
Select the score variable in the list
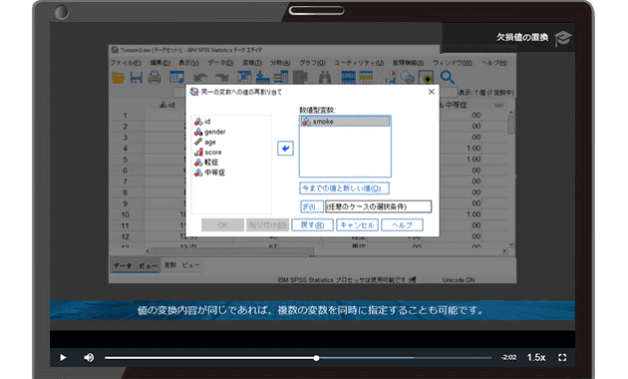coord(208,153)
